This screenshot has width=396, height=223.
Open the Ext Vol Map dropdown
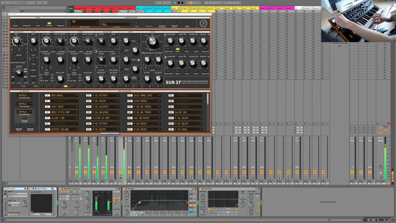tap(24, 104)
